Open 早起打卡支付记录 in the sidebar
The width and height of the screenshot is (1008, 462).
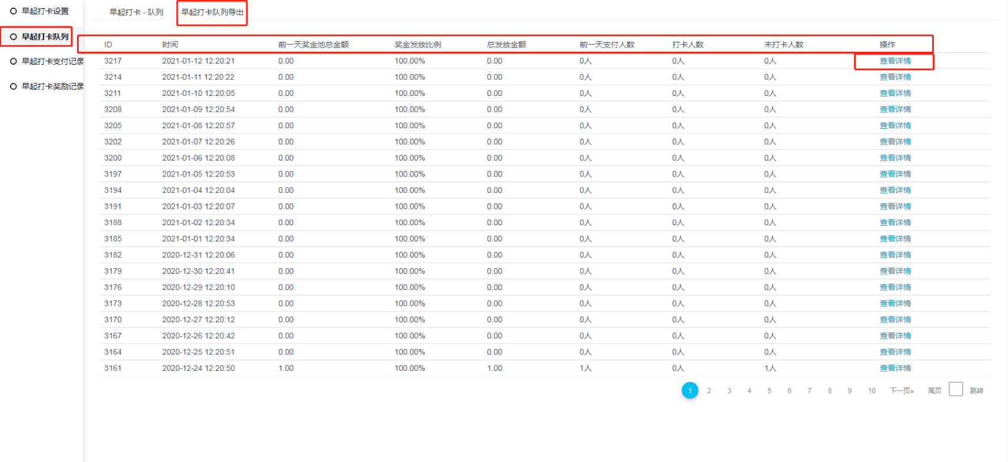pyautogui.click(x=52, y=61)
